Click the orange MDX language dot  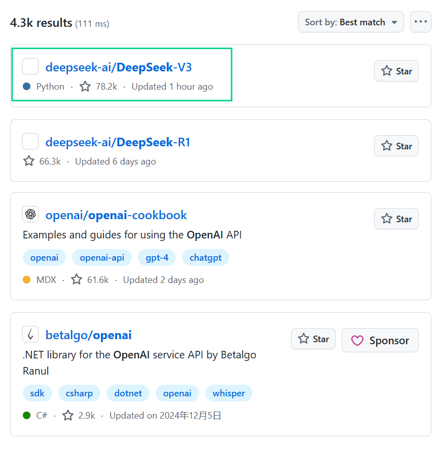point(27,280)
